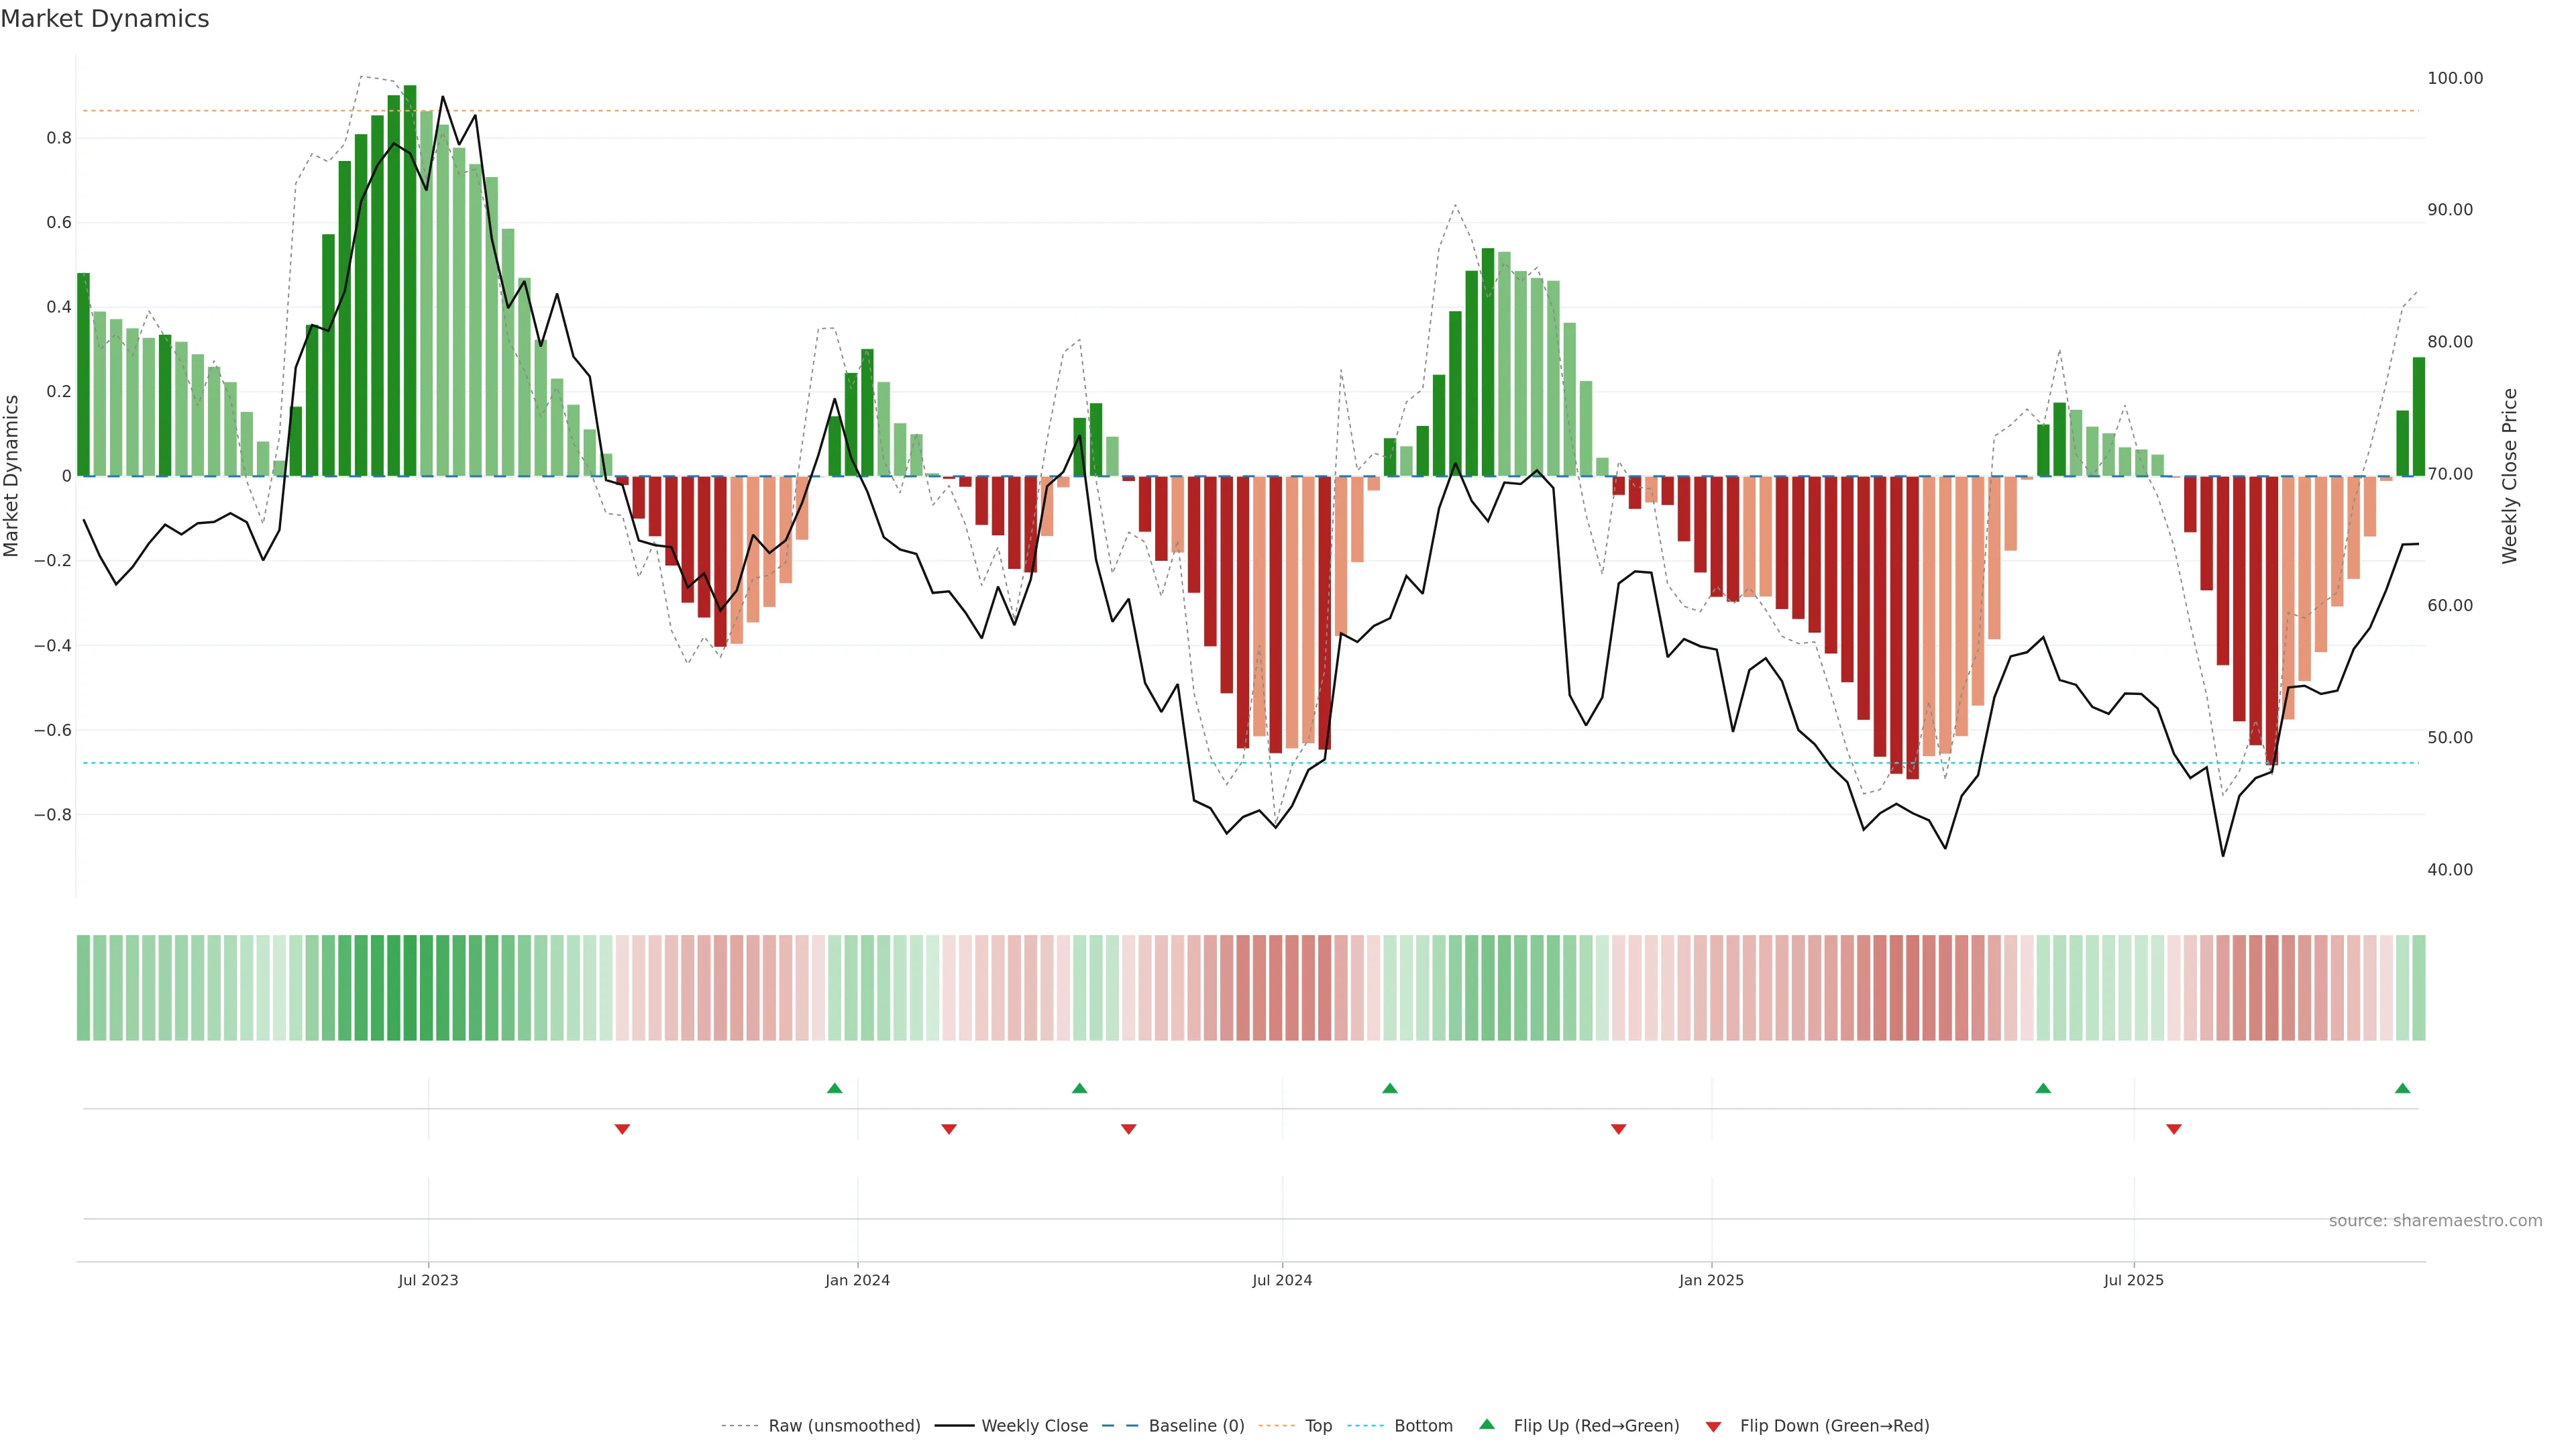Click the Flip Up marker just before Jul 2025
The width and height of the screenshot is (2576, 1449).
2043,1088
